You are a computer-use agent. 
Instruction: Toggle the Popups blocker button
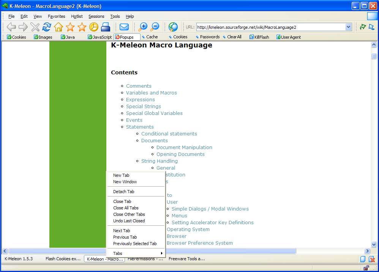pyautogui.click(x=127, y=37)
